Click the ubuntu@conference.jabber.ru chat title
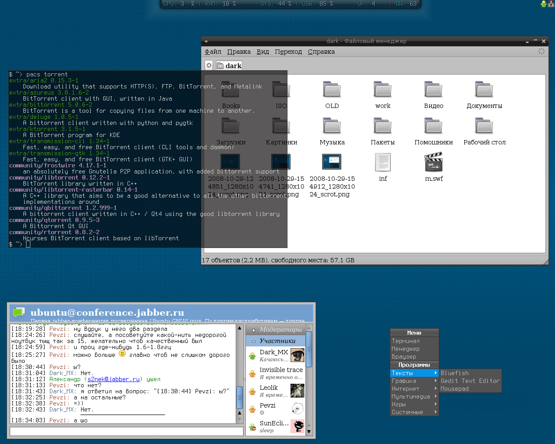 (107, 313)
